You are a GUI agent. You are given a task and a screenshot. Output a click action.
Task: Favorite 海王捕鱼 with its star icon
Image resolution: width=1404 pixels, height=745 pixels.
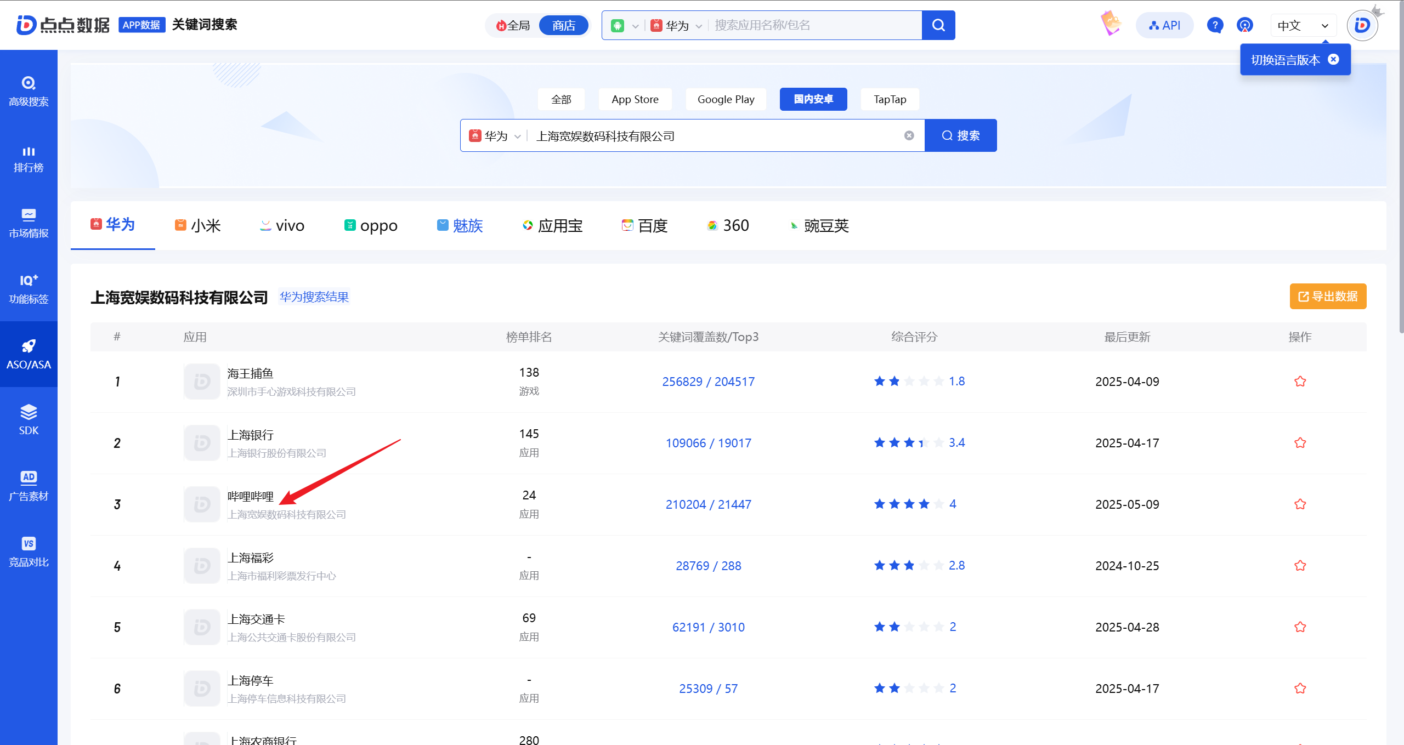[x=1300, y=382]
